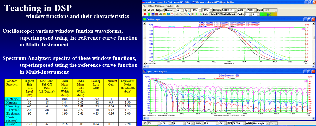Click the red patterned instrument toolbar icon
The image size is (316, 126).
pyautogui.click(x=157, y=14)
